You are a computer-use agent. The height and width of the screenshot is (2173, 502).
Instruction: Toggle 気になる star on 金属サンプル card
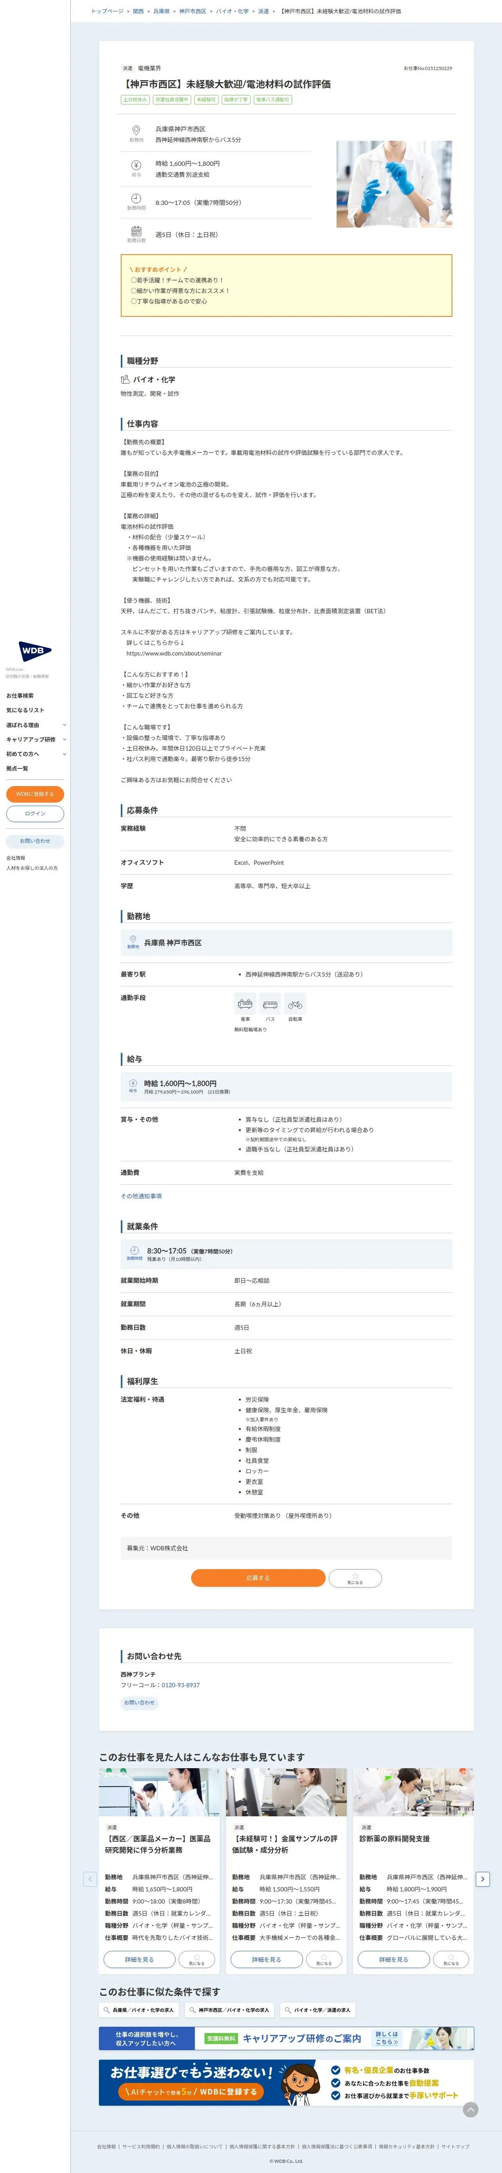click(x=324, y=1959)
